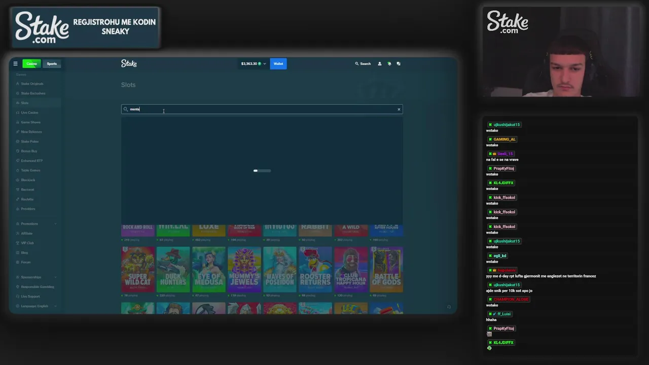The image size is (649, 365).
Task: Select Slots in sidebar
Action: click(x=25, y=103)
